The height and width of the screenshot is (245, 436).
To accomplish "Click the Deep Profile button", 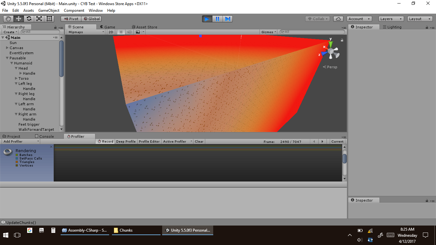I will [126, 141].
